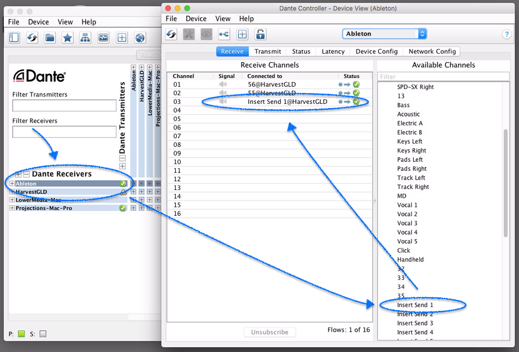The height and width of the screenshot is (352, 519).
Task: Toggle the filter pane icon in Network View toolbar
Action: pyautogui.click(x=14, y=38)
